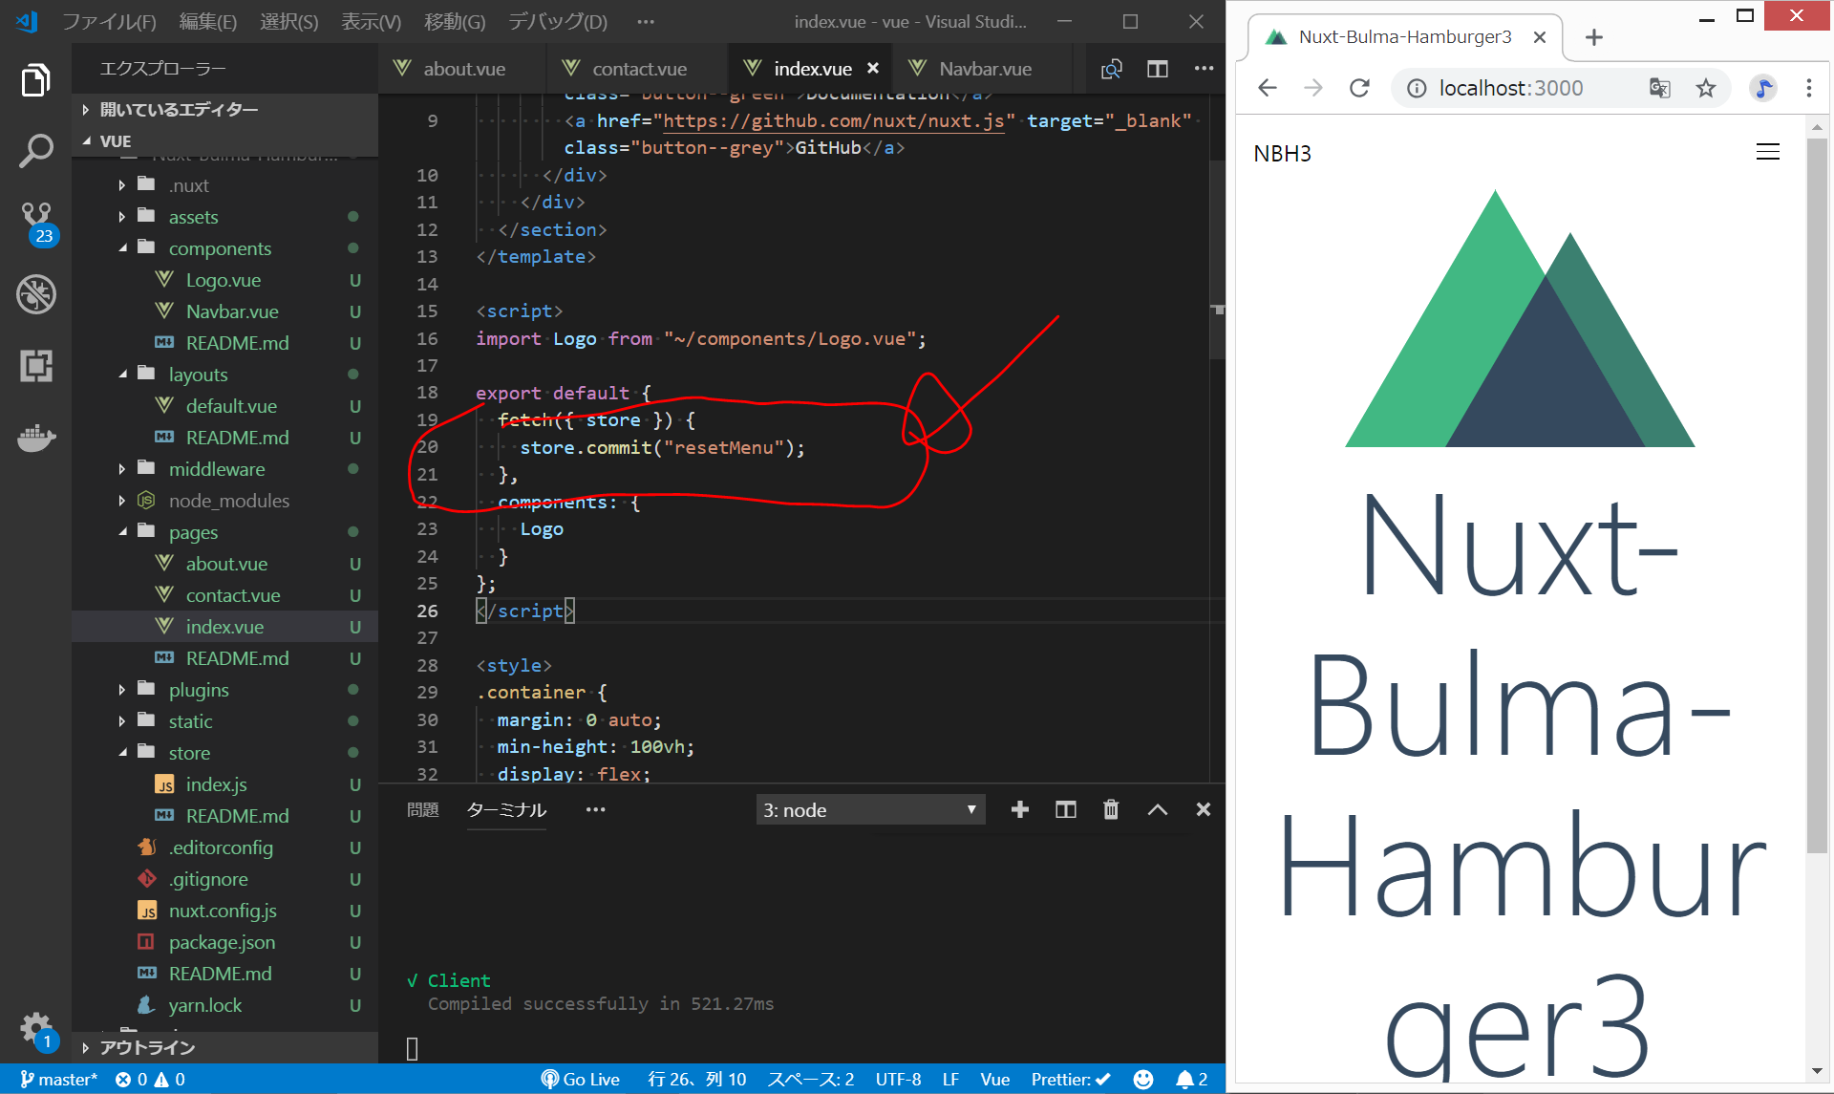The image size is (1834, 1094).
Task: Open 選択(S) menu
Action: (288, 21)
